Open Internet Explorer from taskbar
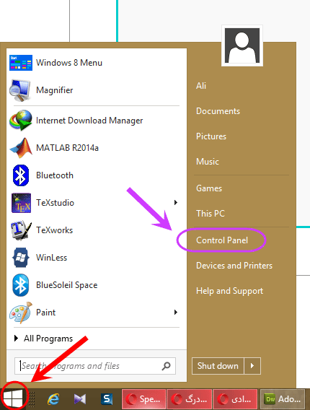310x410 pixels. tap(53, 399)
